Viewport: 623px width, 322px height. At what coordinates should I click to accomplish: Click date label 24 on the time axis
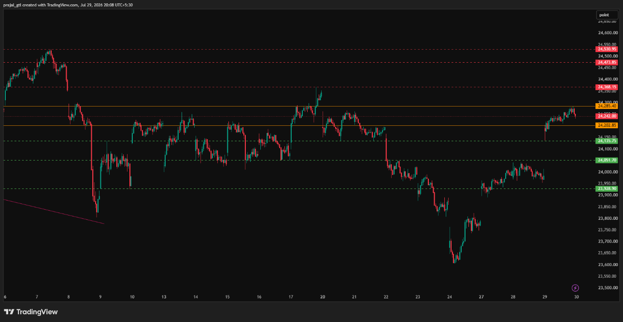click(x=450, y=297)
